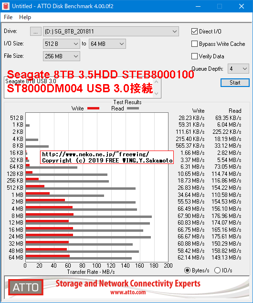Screen dimensions: 253x303
Task: Click the Read column header
Action: [x=235, y=111]
